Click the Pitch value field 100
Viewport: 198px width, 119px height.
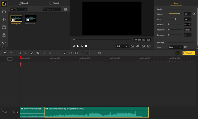[187, 19]
